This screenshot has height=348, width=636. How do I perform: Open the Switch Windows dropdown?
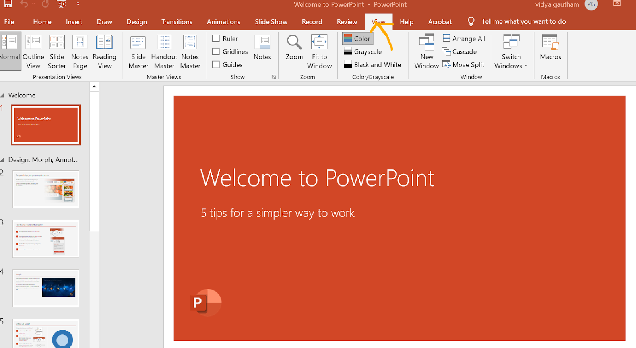pos(511,52)
